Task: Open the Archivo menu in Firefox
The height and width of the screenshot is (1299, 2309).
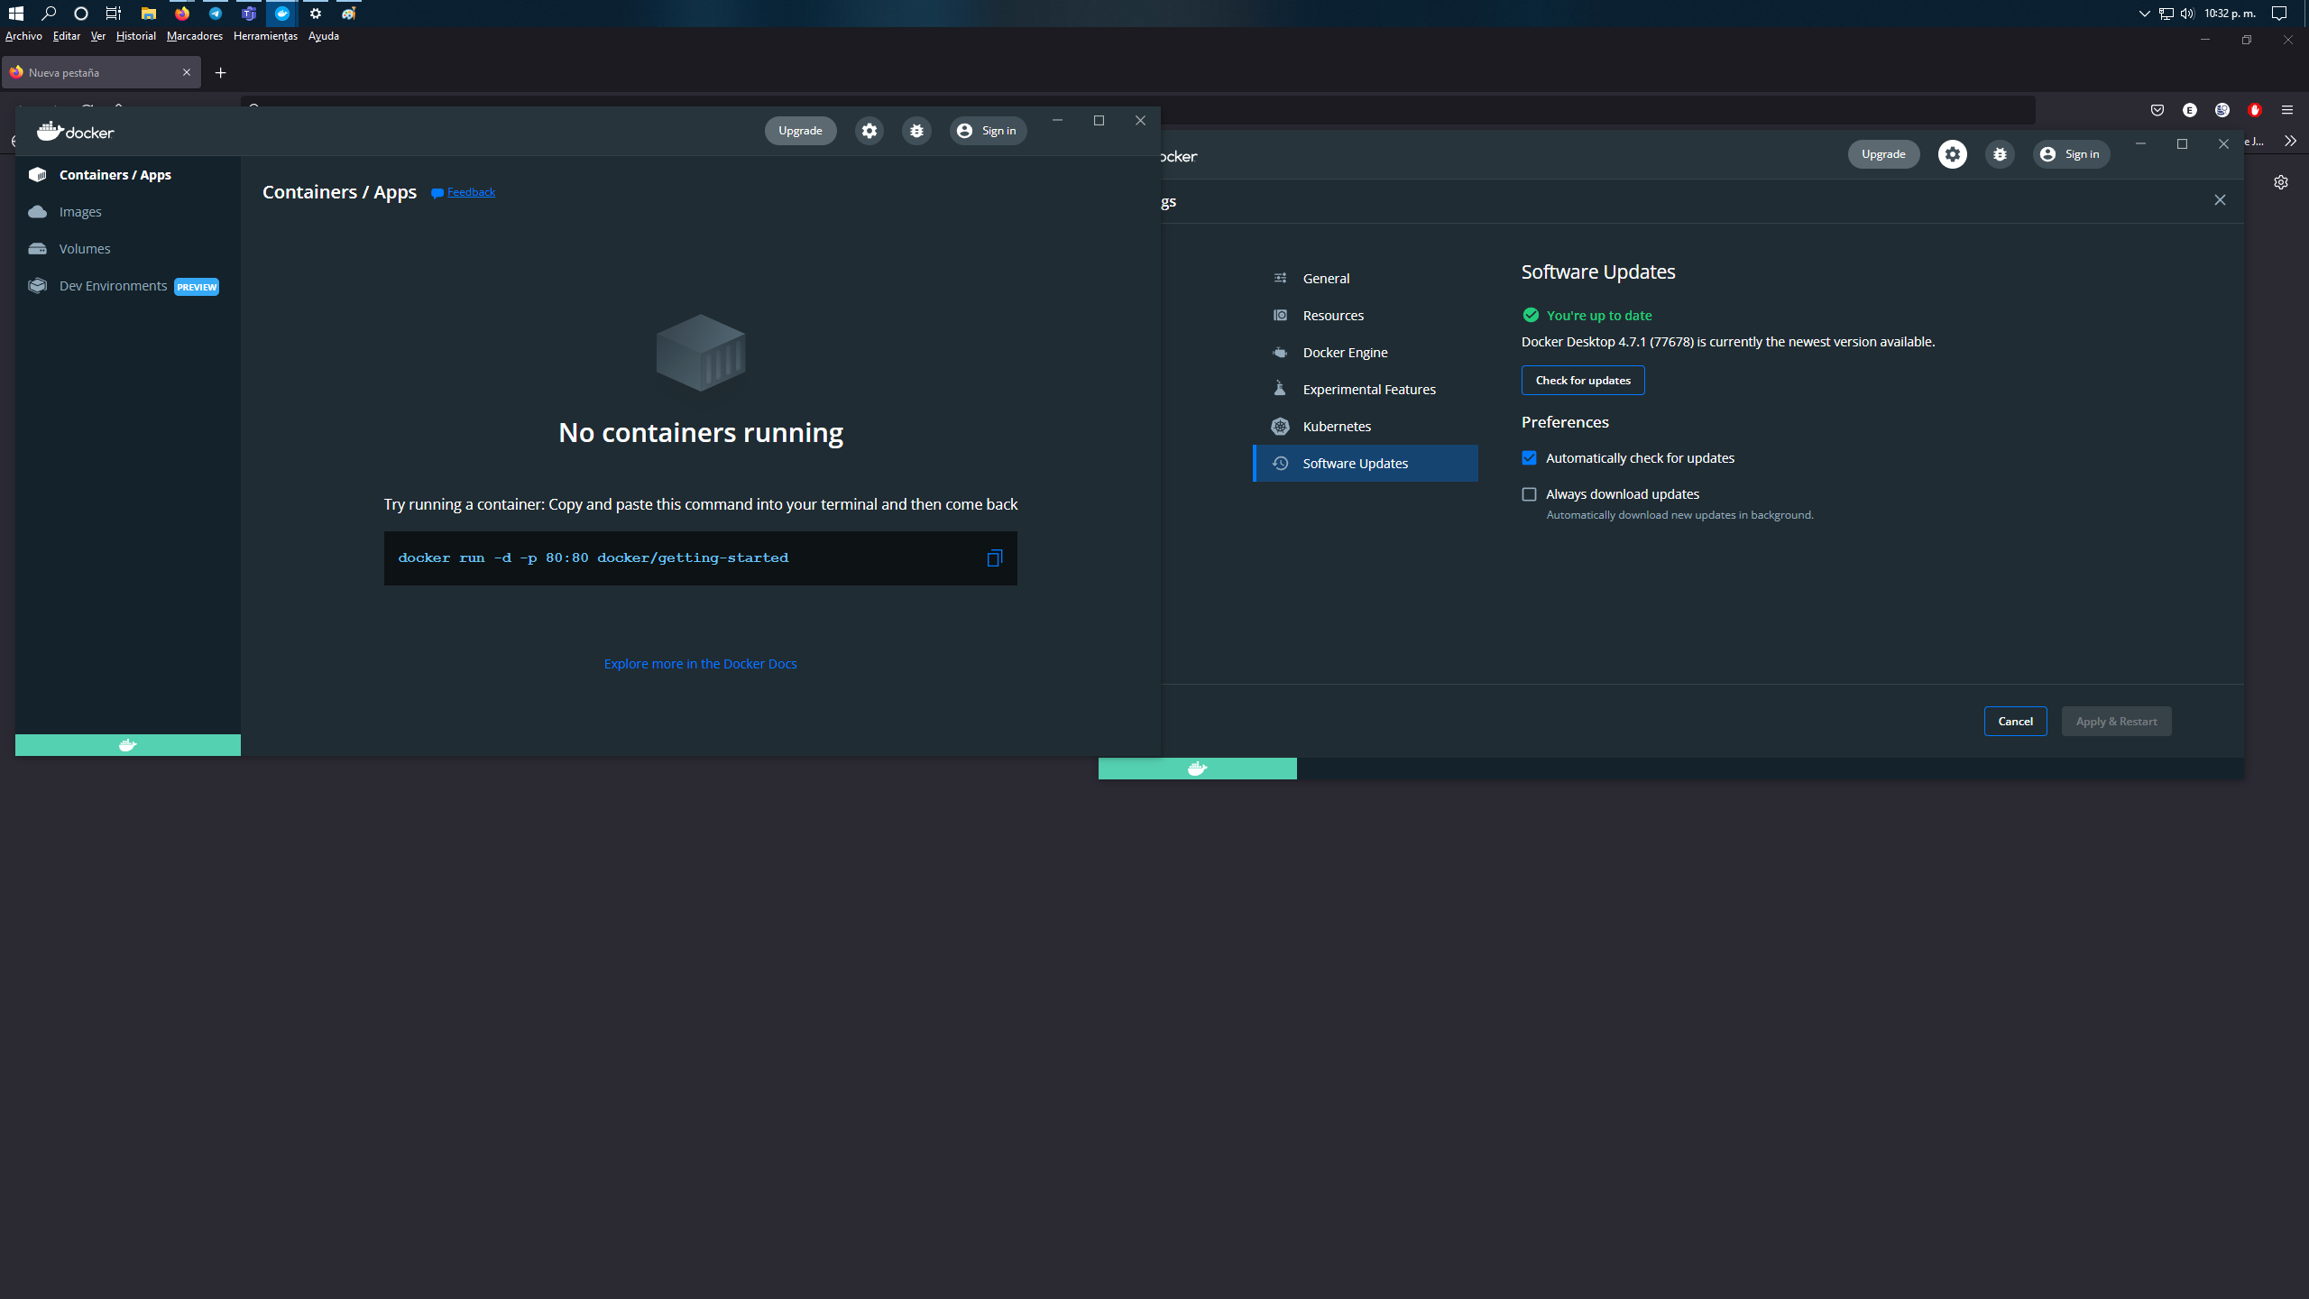Action: [23, 36]
